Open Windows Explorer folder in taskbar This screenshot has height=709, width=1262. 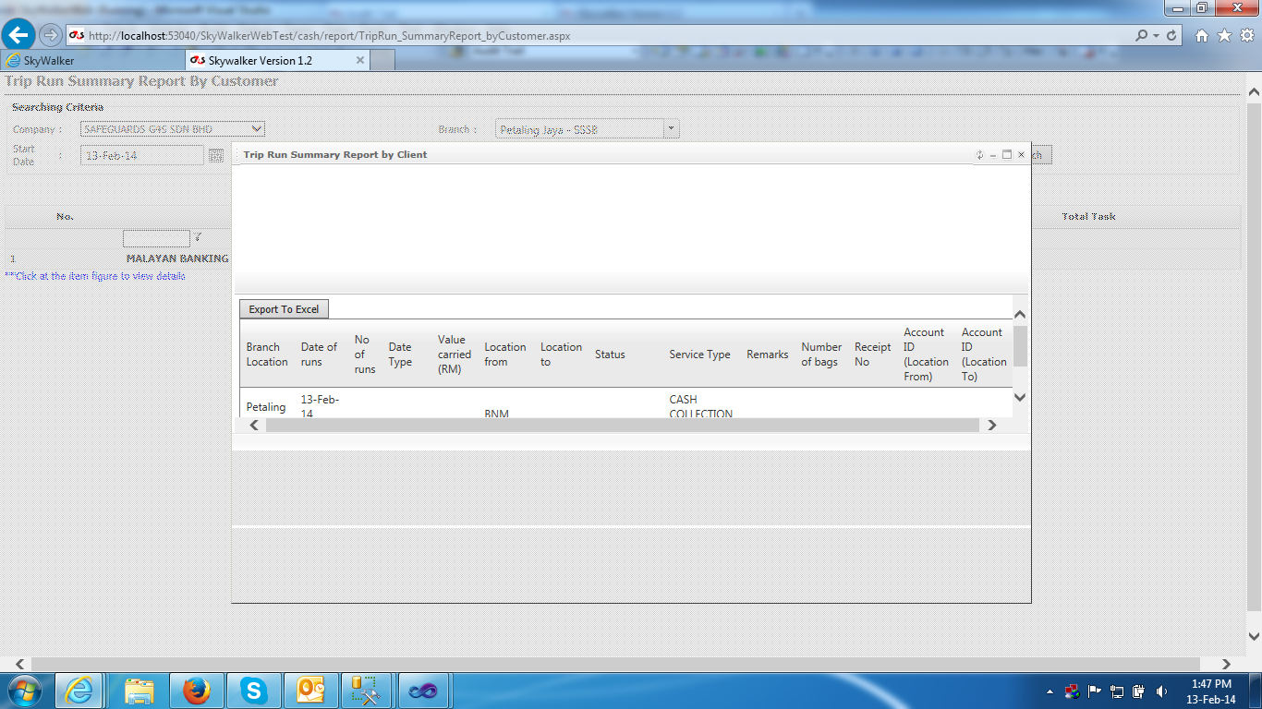140,691
